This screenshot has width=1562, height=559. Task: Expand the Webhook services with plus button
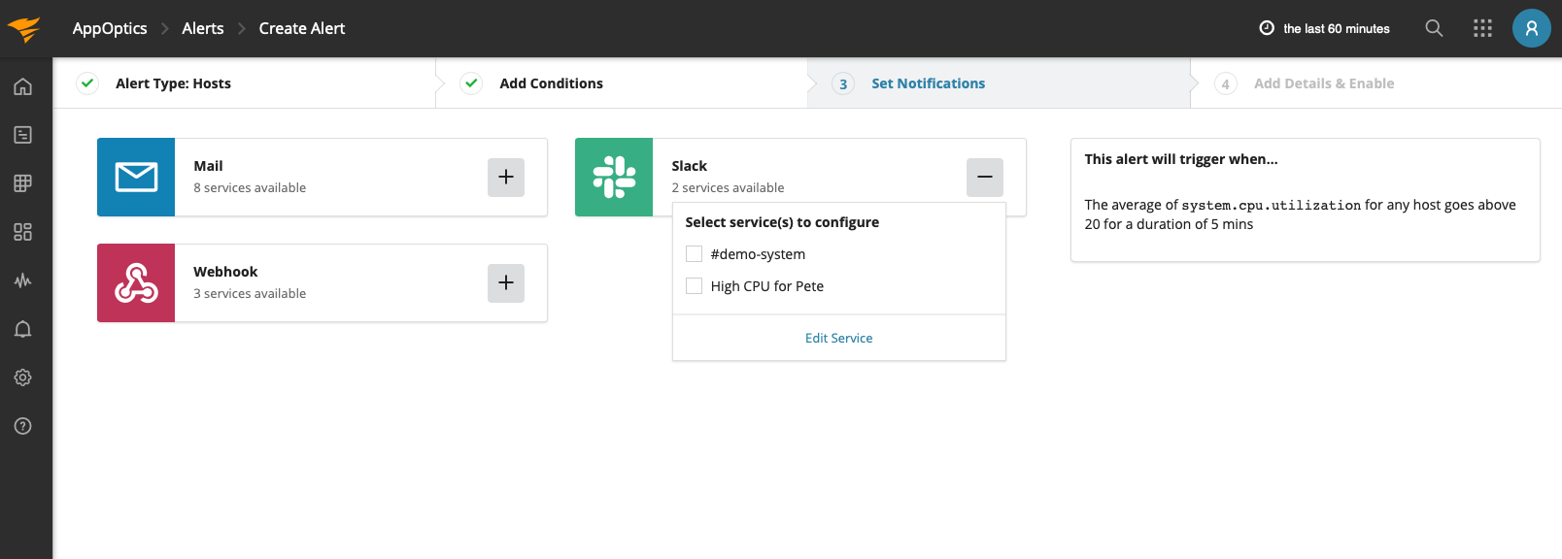(x=506, y=282)
